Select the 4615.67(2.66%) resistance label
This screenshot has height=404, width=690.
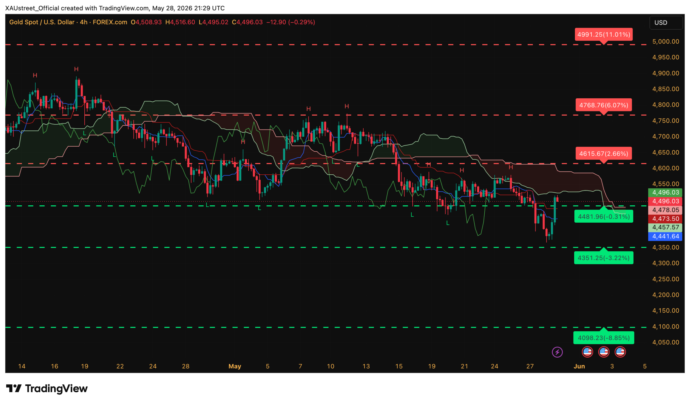[604, 154]
